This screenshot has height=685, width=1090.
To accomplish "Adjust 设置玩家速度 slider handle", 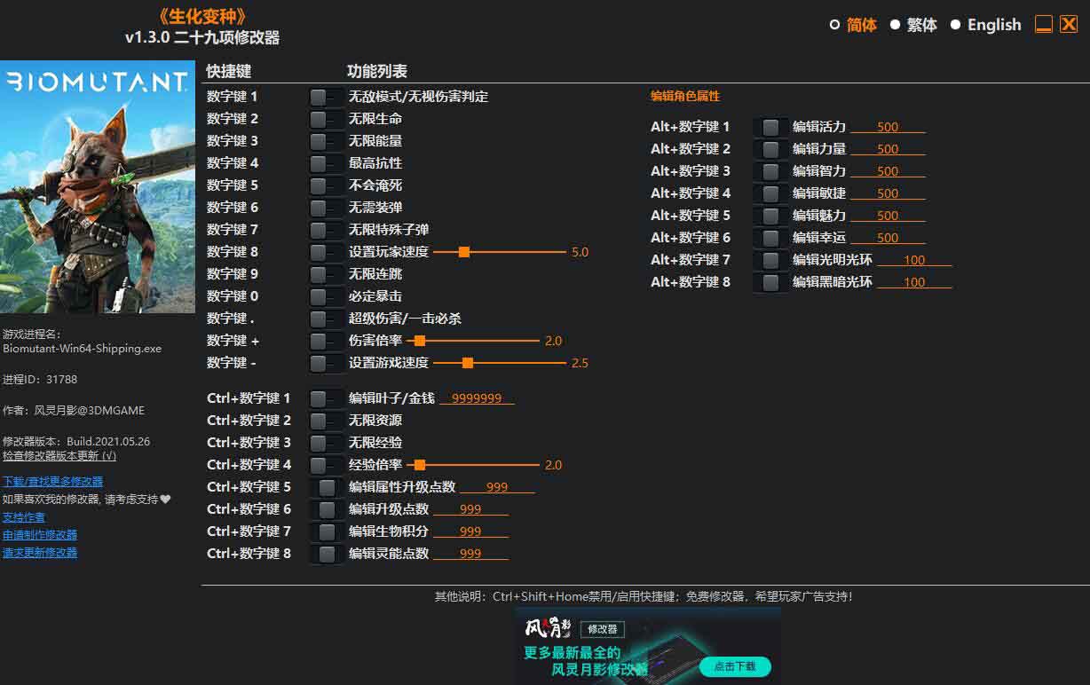I will (x=463, y=252).
